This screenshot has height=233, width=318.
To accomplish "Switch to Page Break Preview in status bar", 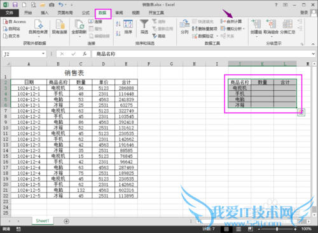I will click(x=251, y=229).
